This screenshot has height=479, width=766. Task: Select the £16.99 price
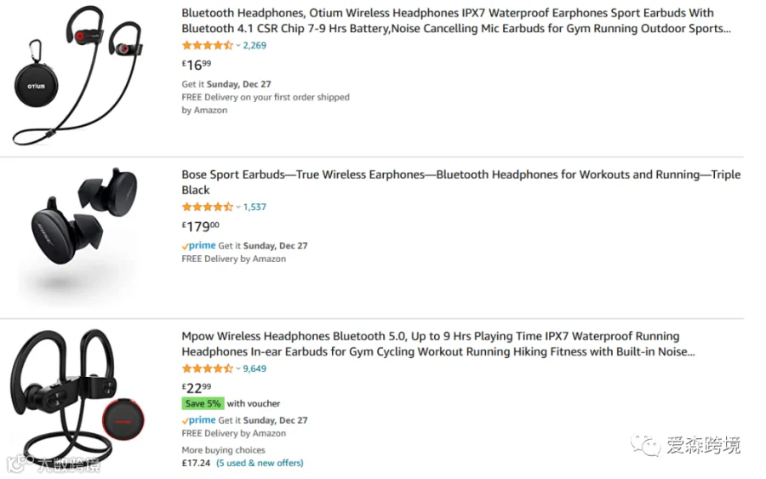(x=197, y=65)
